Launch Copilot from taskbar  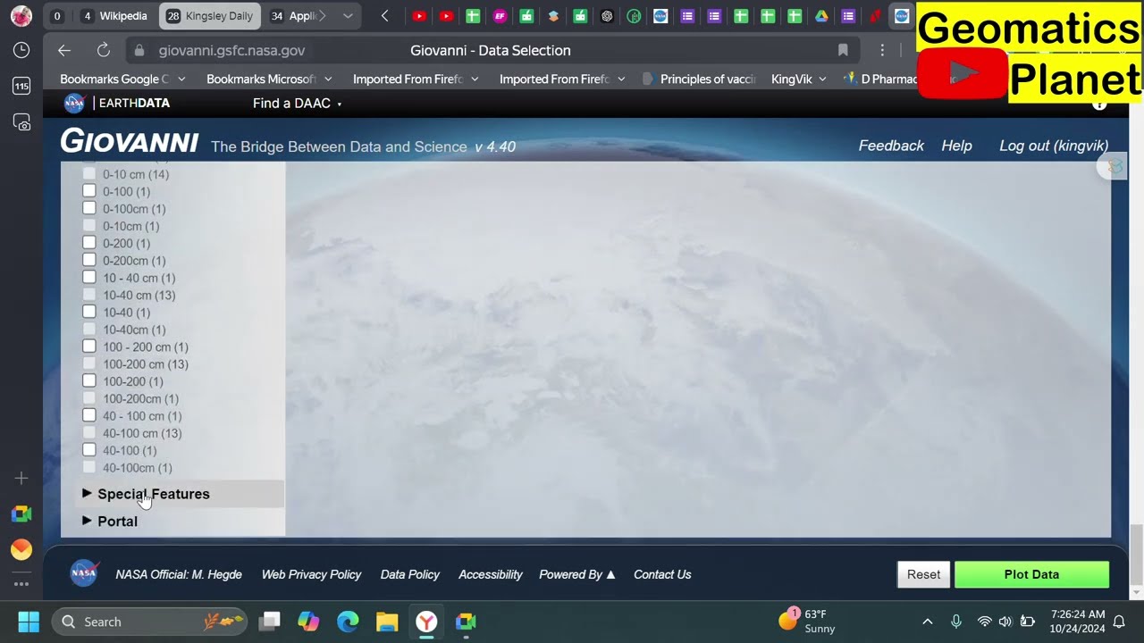tap(308, 622)
